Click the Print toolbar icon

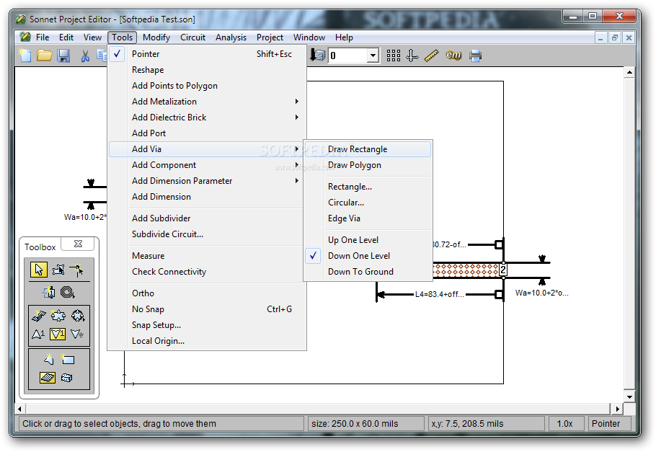475,56
